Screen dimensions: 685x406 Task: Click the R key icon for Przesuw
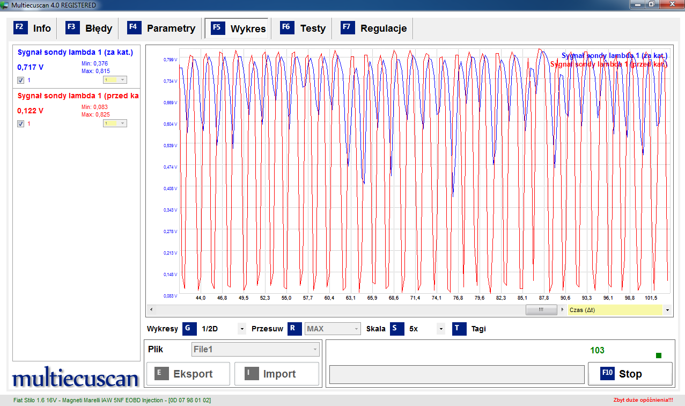click(294, 329)
